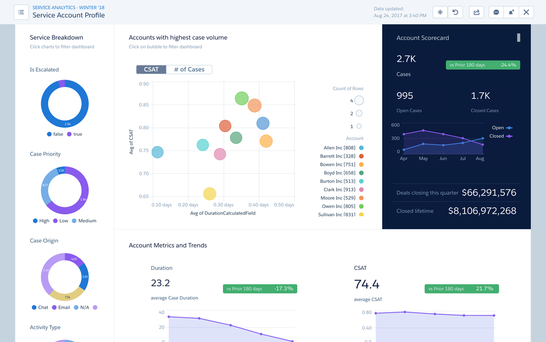Click the pink bubble in scatter chart
546x342 pixels.
point(220,154)
